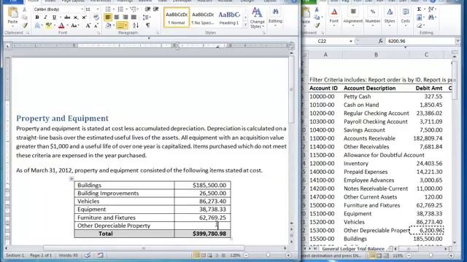This screenshot has width=467, height=262.
Task: Open Excel Number group dropdown
Action: pyautogui.click(x=373, y=17)
